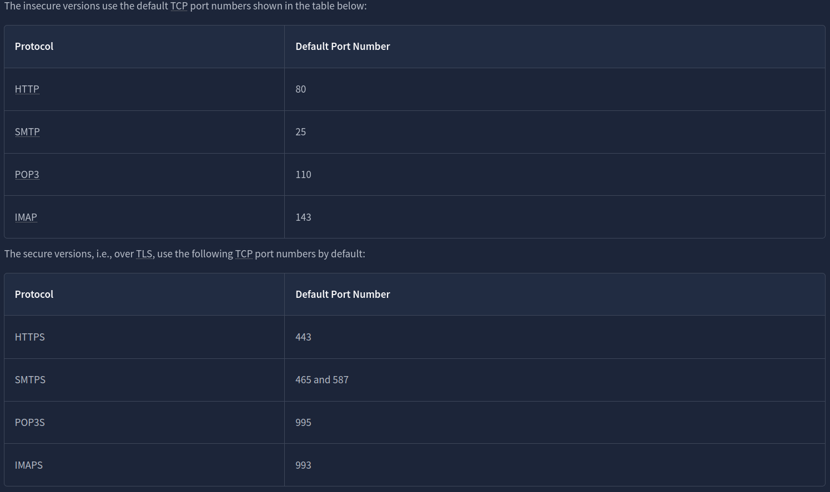Select the IMAP underlined abbreviation
This screenshot has height=492, width=830.
[26, 217]
